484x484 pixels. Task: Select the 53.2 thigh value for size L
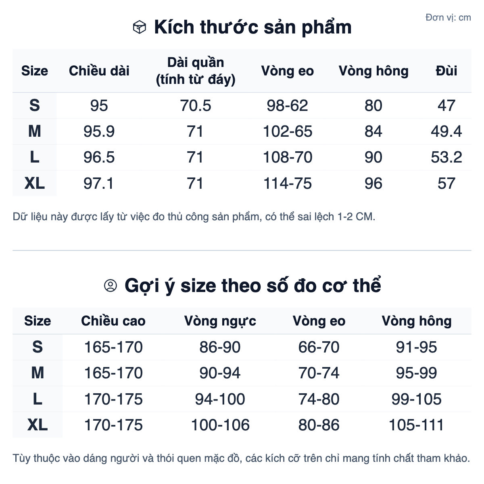(446, 157)
